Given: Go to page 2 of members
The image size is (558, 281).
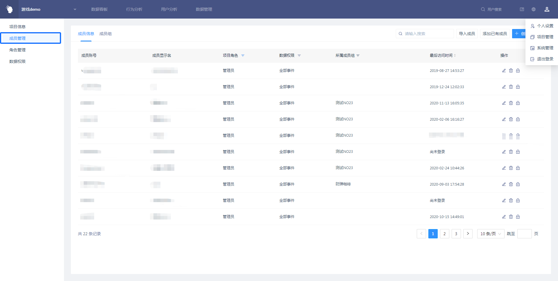Looking at the screenshot, I should [x=444, y=234].
